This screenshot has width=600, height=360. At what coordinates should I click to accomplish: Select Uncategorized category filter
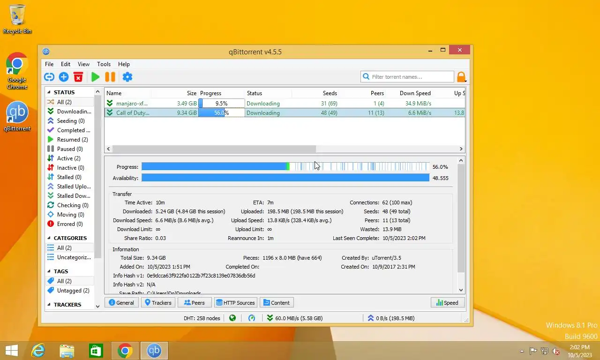point(69,257)
